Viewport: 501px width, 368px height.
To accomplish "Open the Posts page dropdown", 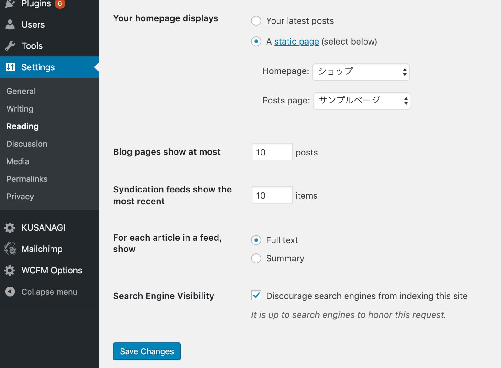I will coord(362,101).
